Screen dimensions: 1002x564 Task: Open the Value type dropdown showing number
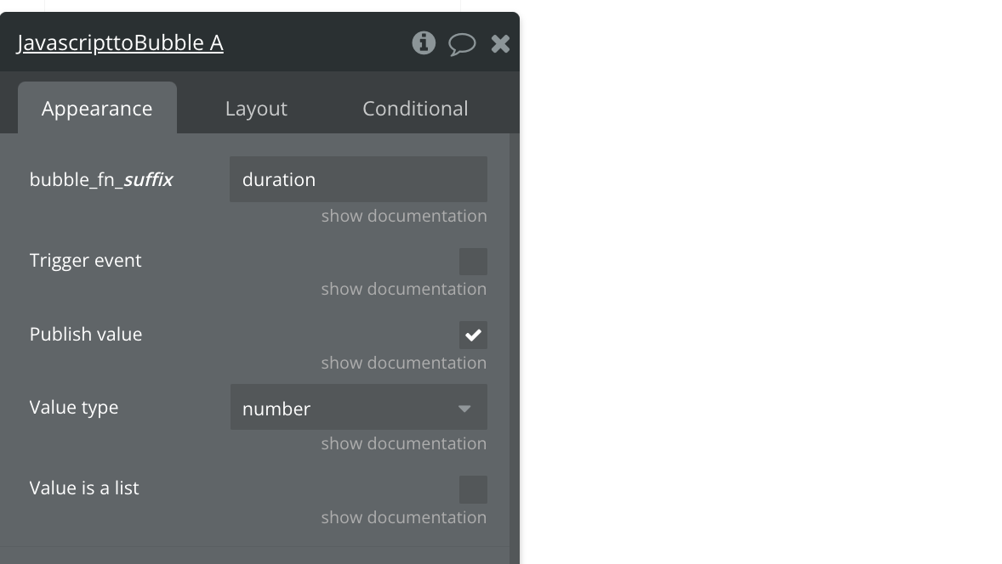(x=358, y=407)
